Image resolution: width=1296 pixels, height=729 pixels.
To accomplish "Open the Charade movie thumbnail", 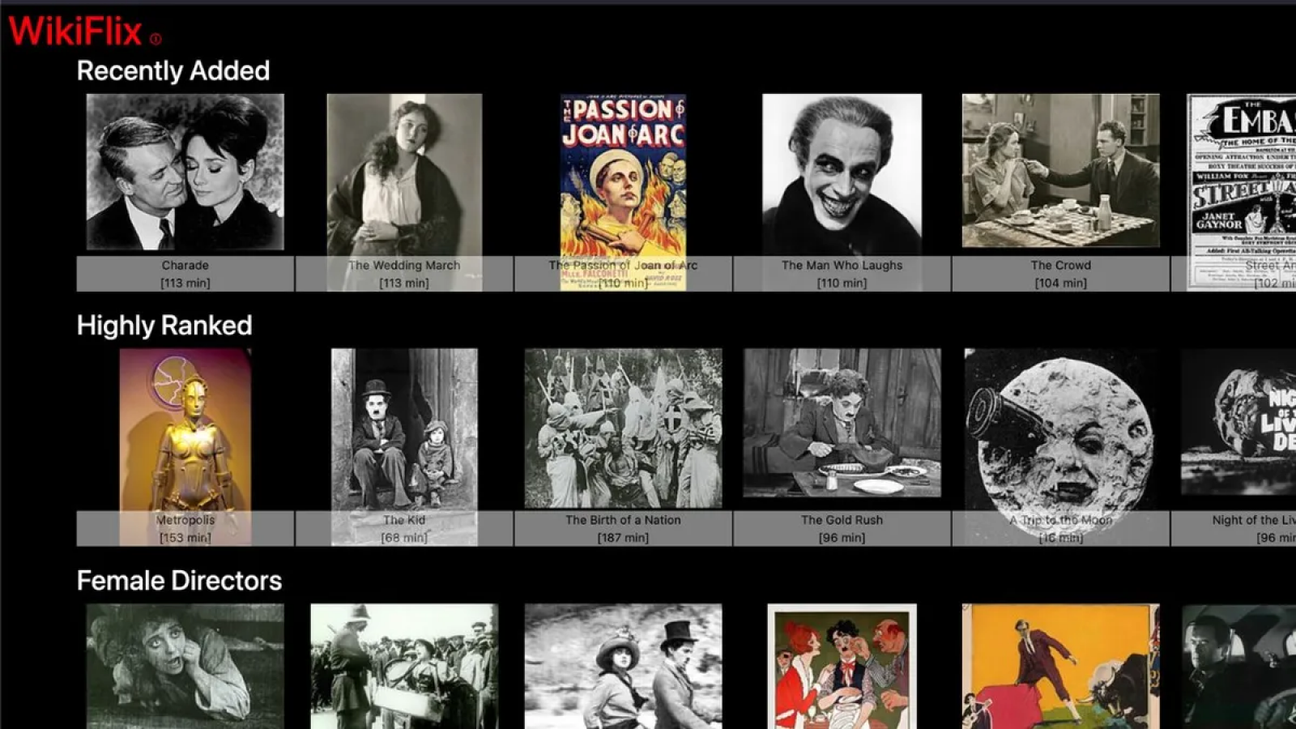I will pyautogui.click(x=184, y=173).
